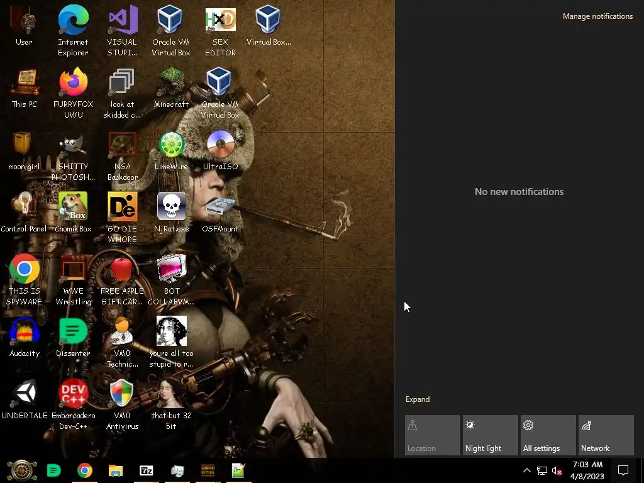This screenshot has width=644, height=483.
Task: Open Control Panel from the desktop
Action: (24, 213)
